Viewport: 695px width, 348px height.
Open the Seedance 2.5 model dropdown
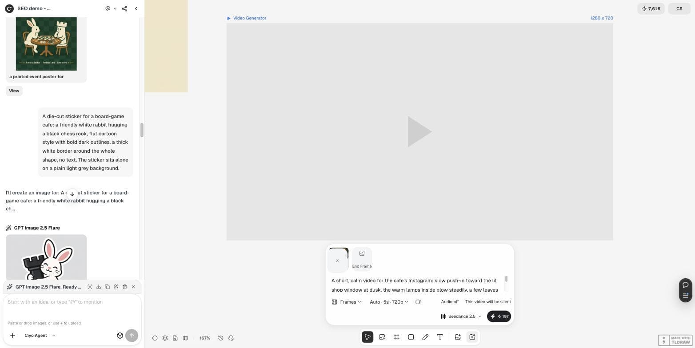[x=461, y=316]
